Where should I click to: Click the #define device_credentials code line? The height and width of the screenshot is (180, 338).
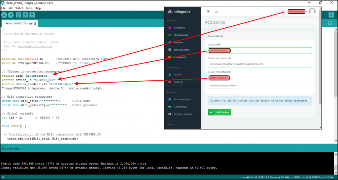tap(38, 84)
